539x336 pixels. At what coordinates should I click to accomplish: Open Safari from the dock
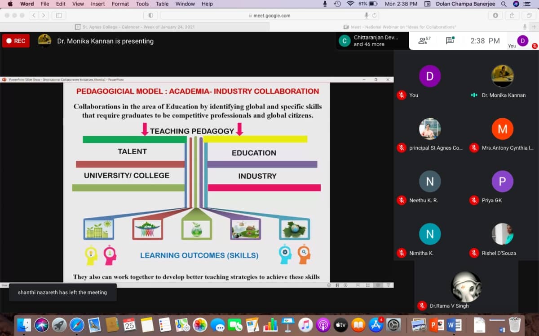(x=77, y=325)
